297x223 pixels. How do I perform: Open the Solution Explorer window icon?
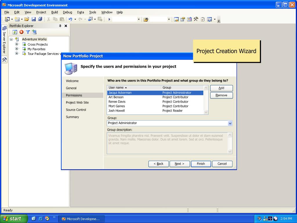176,19
